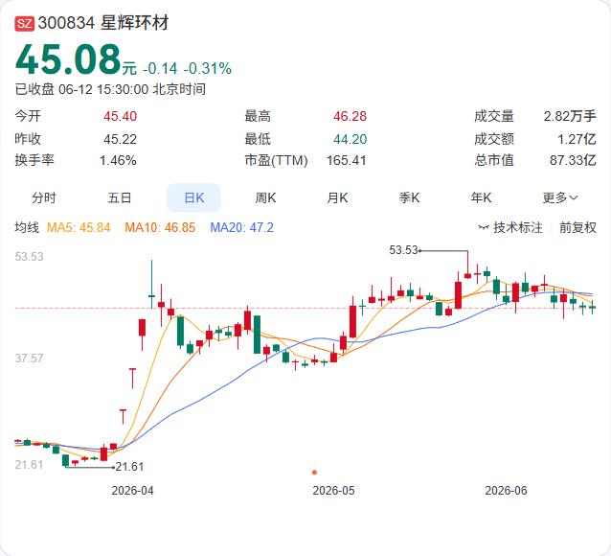Image resolution: width=611 pixels, height=556 pixels.
Task: Click the closing timestamp 06-12 15:30:00
Action: pyautogui.click(x=103, y=89)
